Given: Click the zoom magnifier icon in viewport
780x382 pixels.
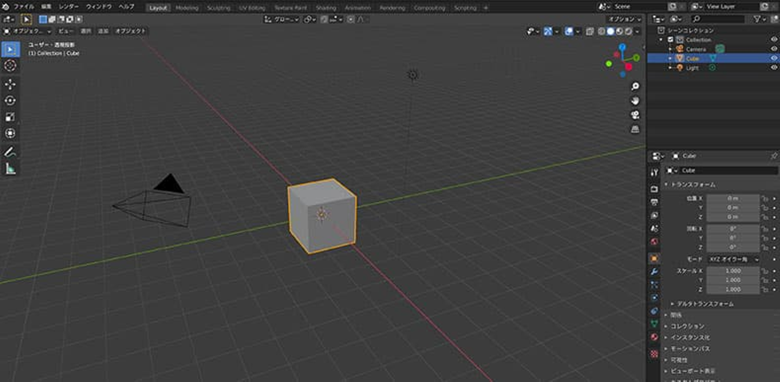Looking at the screenshot, I should coord(635,87).
